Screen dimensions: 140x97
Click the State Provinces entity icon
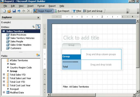8,35
